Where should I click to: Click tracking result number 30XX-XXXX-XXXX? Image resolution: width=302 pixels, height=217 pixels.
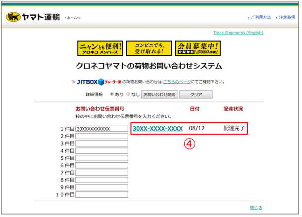[x=157, y=129]
